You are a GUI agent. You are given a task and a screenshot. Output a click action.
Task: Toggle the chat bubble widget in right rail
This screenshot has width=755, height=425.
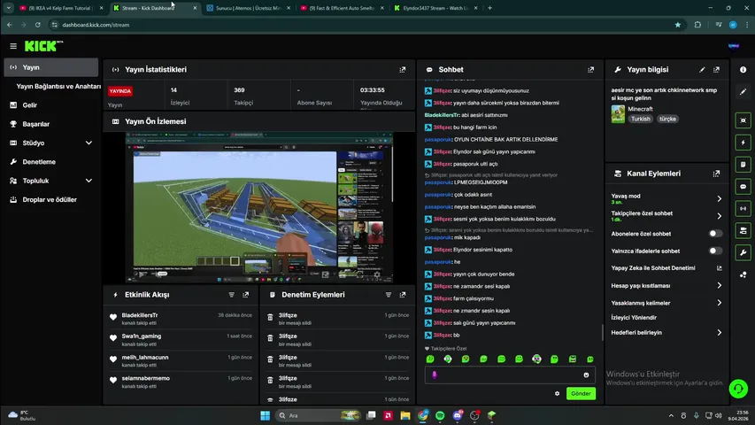coord(743,187)
